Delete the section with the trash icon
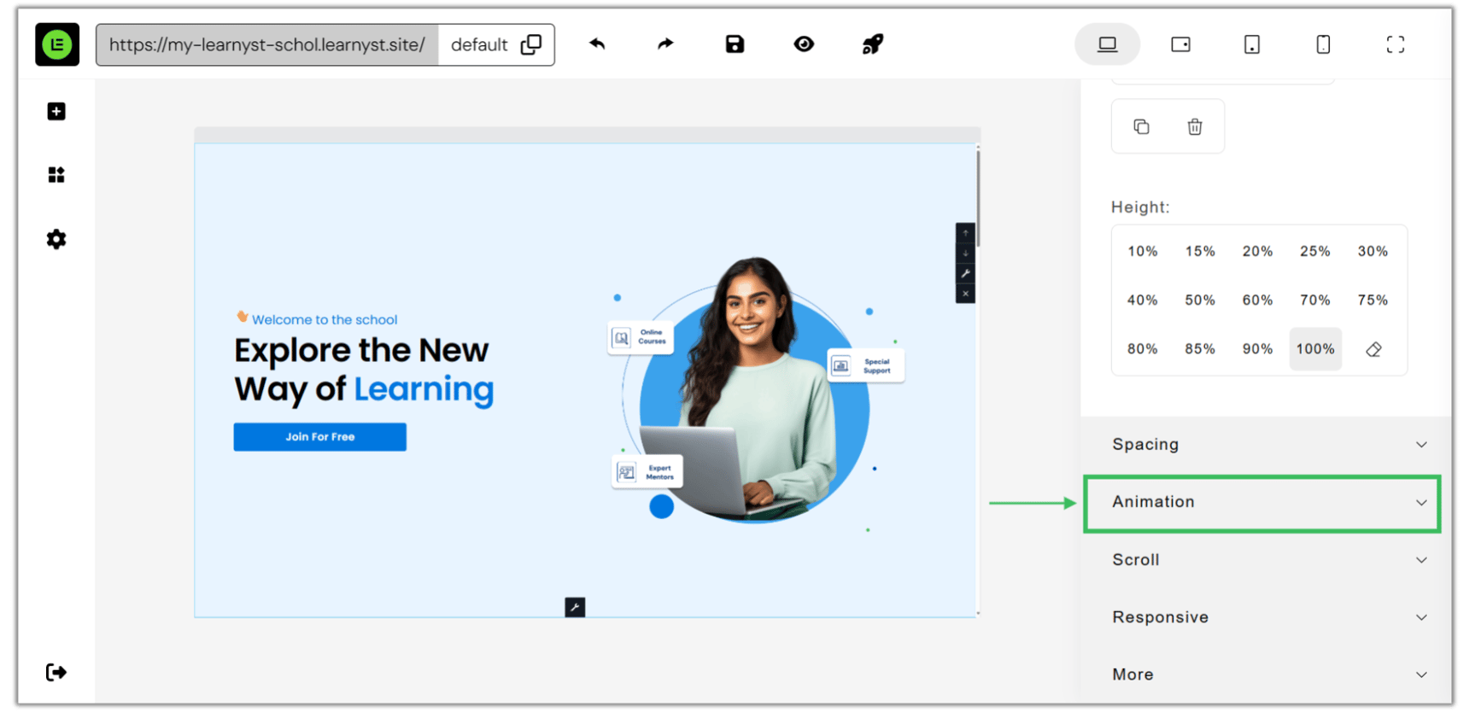The image size is (1469, 712). point(1195,127)
